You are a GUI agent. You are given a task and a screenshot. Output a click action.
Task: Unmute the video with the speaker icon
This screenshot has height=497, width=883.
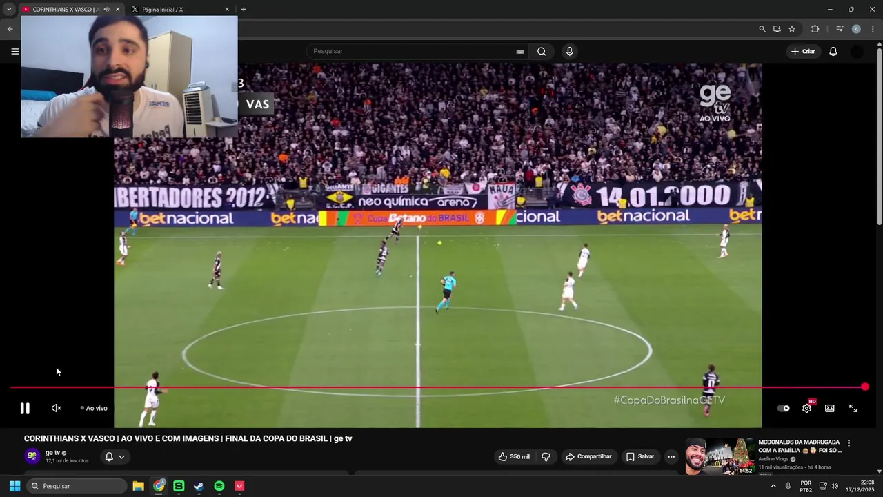coord(57,408)
